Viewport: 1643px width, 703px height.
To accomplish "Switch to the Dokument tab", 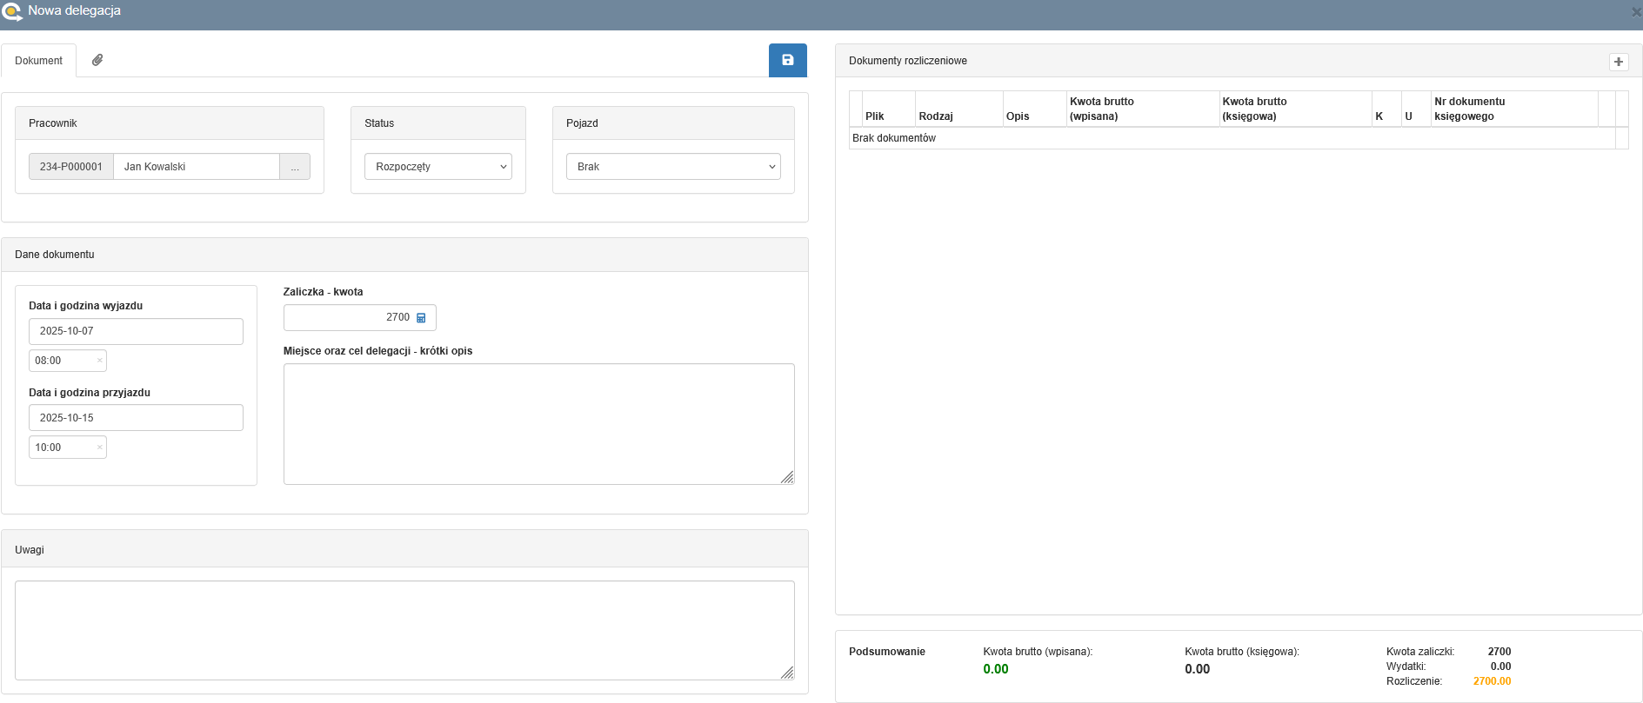I will point(38,61).
